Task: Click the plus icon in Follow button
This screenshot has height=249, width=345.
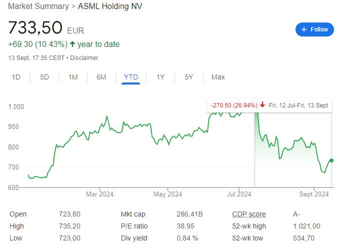Action: click(x=304, y=29)
